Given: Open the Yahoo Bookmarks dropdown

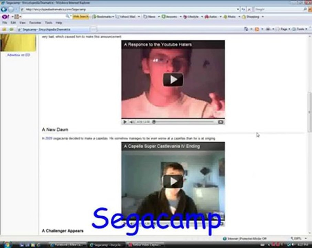Looking at the screenshot, I should tap(113, 17).
